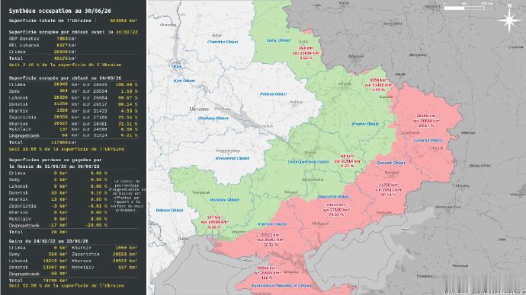Click the 'Kyiv Oblast' map label

point(184,81)
